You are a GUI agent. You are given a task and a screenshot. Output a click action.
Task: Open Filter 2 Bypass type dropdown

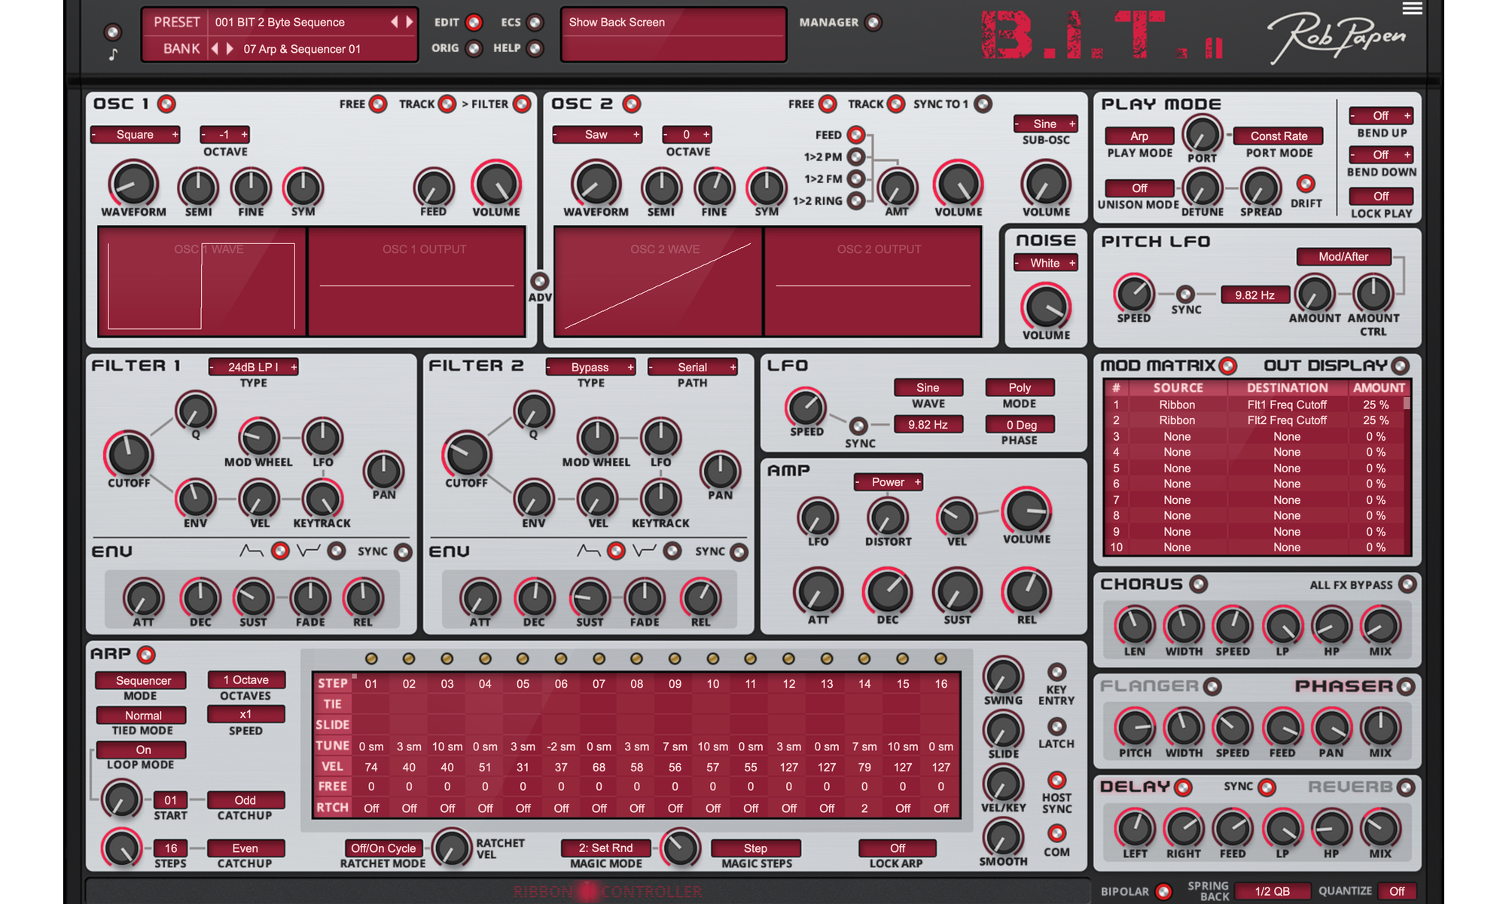click(590, 367)
